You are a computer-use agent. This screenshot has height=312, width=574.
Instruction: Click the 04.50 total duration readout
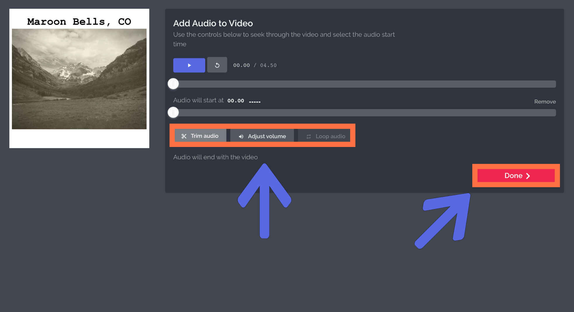click(x=268, y=65)
